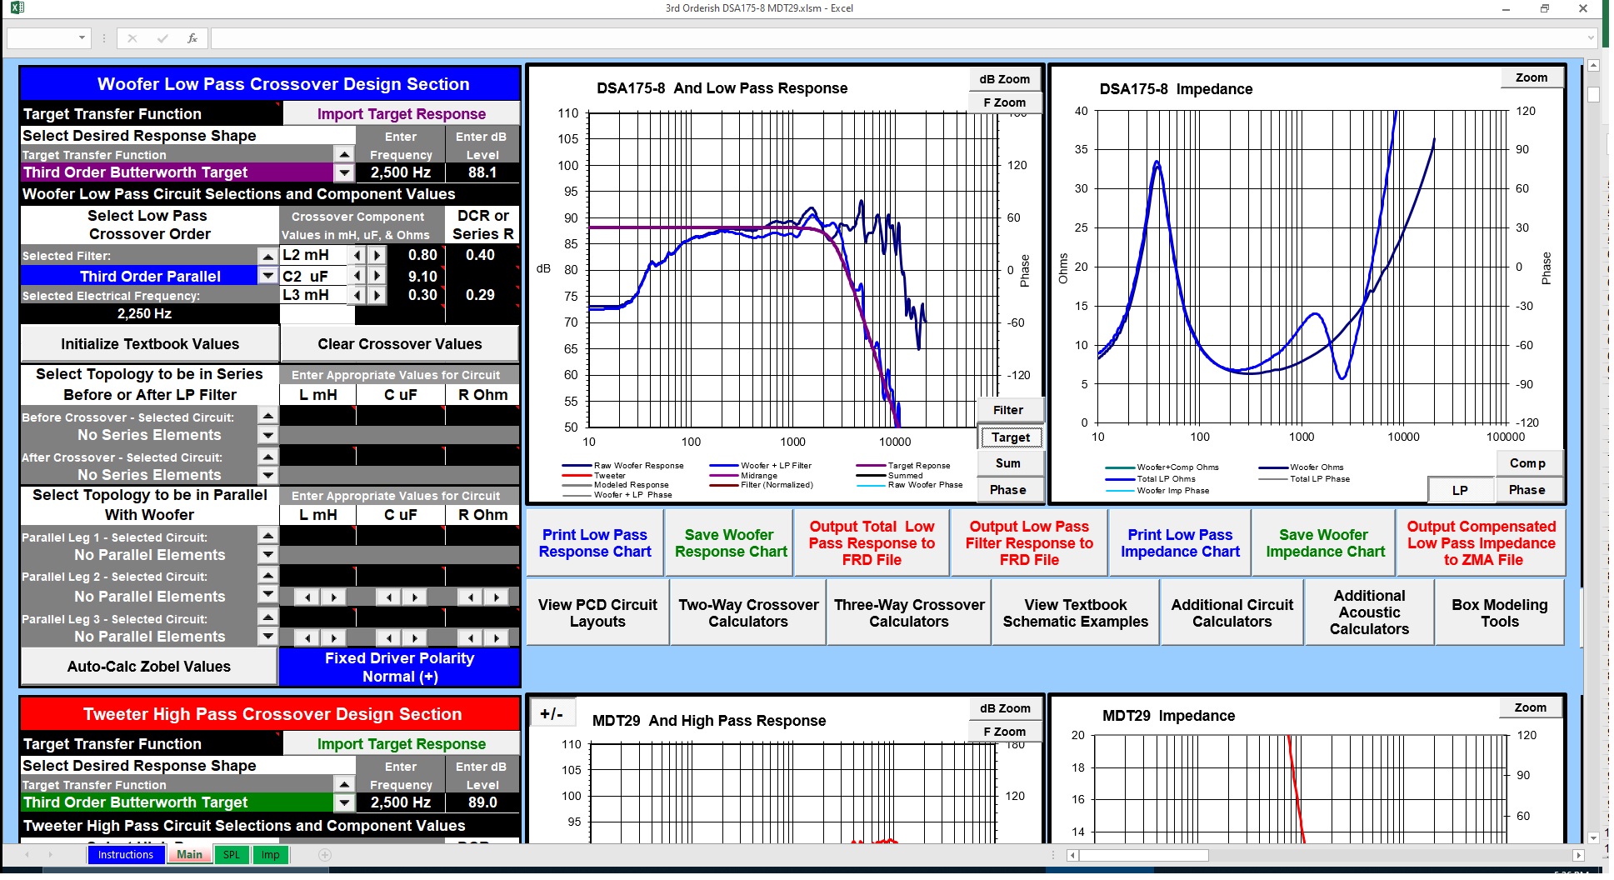Click woofer Import Target Response

pos(402,114)
